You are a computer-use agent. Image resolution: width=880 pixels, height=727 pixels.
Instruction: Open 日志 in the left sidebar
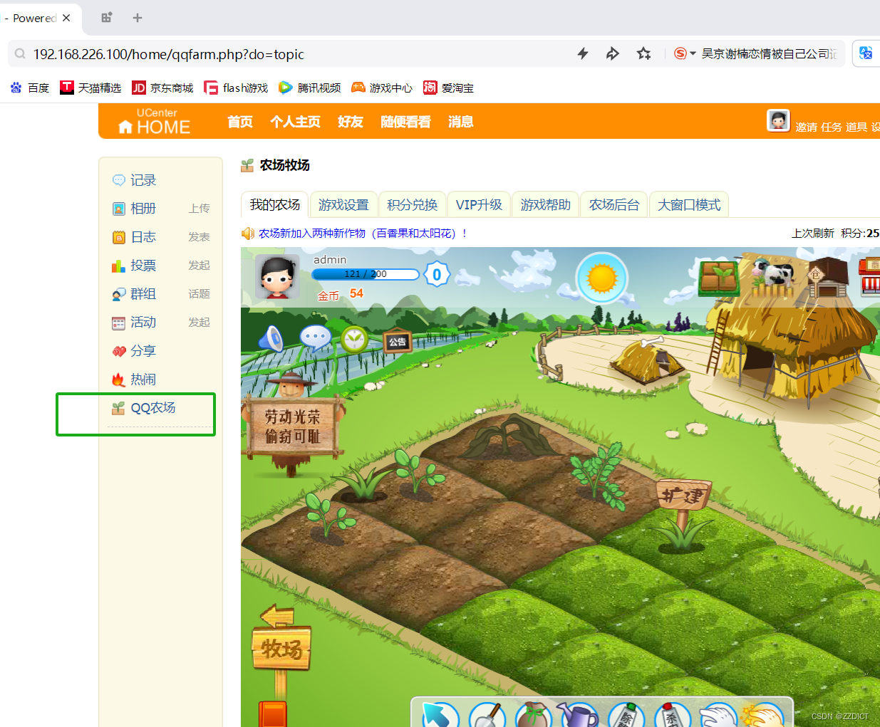point(143,237)
